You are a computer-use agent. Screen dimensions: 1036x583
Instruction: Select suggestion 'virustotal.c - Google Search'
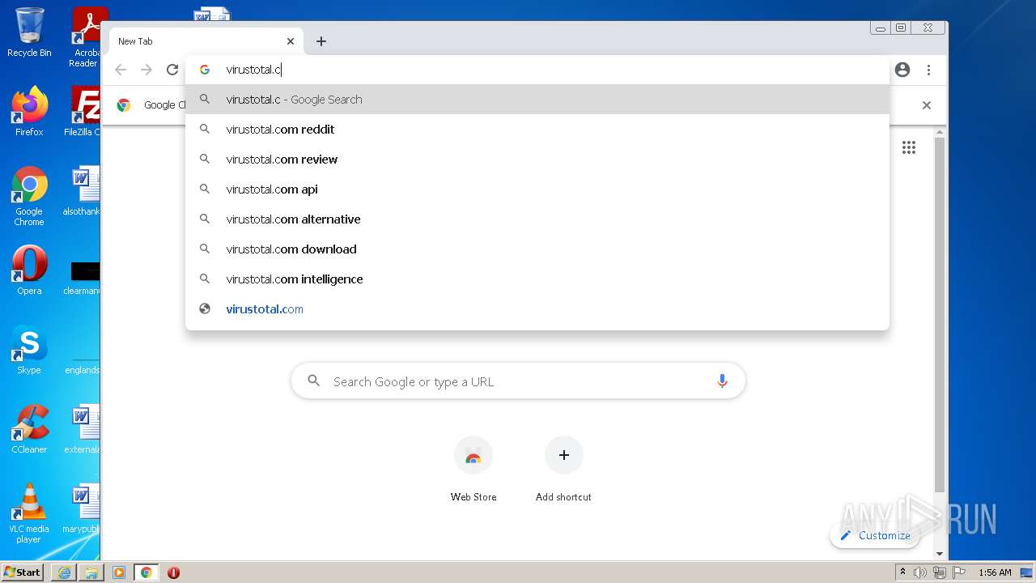click(x=537, y=100)
